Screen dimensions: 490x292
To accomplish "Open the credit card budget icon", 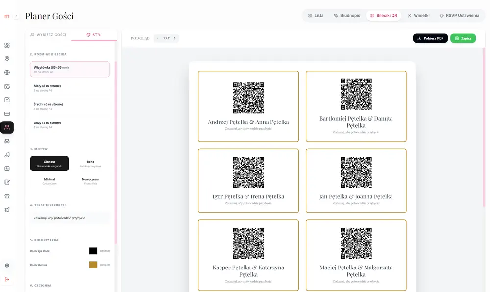I will tap(7, 114).
